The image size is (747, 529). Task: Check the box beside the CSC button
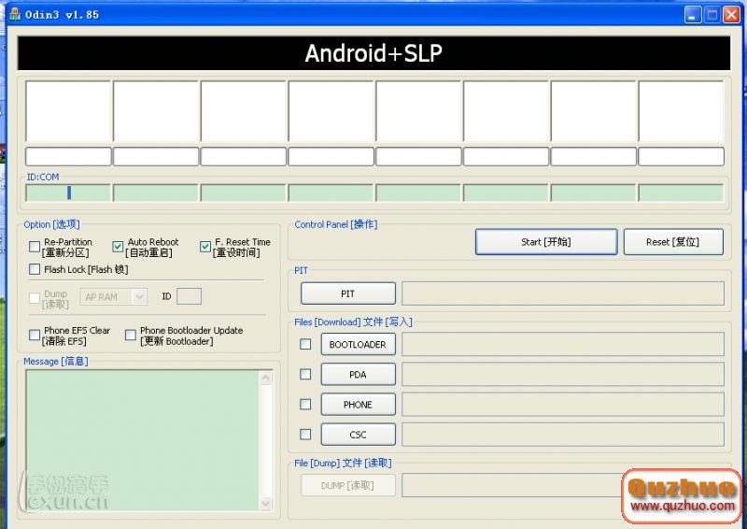(x=305, y=434)
